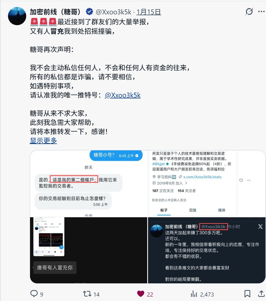Expand post with 显示更多
Viewport: 266px width, 301px height.
pyautogui.click(x=43, y=141)
